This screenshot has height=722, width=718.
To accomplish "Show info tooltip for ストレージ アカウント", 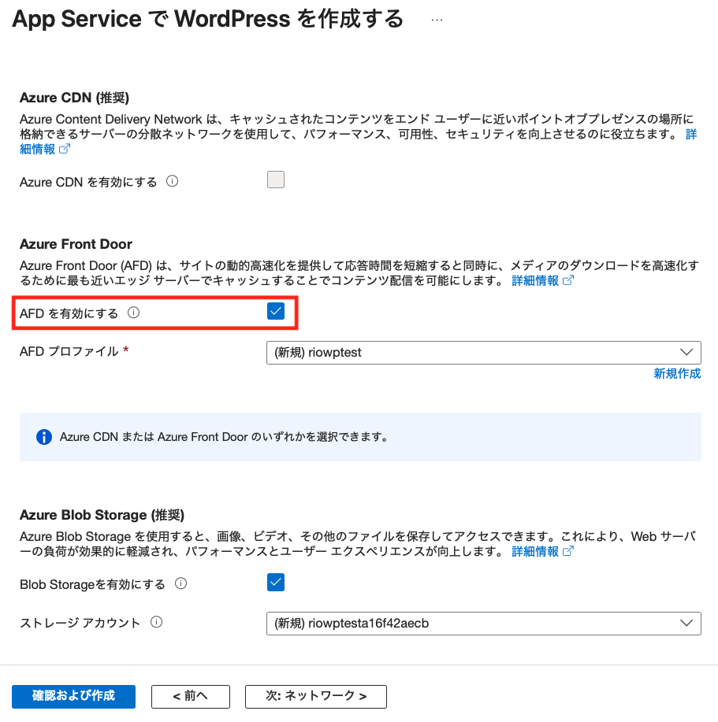I will click(157, 623).
